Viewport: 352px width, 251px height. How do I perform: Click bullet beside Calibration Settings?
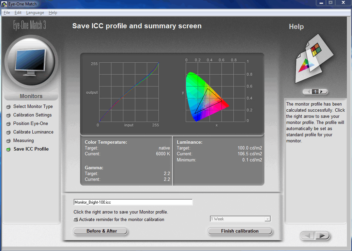click(x=9, y=115)
